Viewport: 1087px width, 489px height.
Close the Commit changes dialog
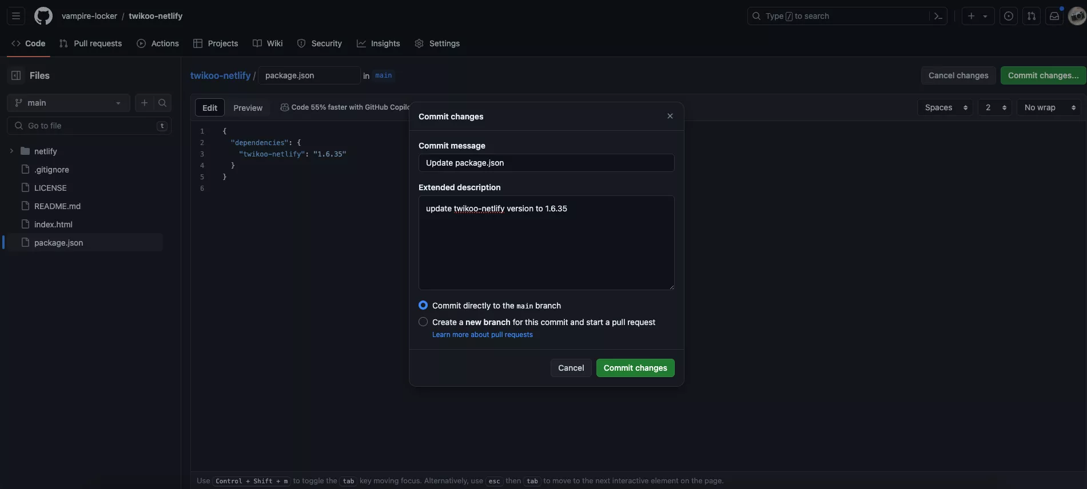[x=670, y=116]
